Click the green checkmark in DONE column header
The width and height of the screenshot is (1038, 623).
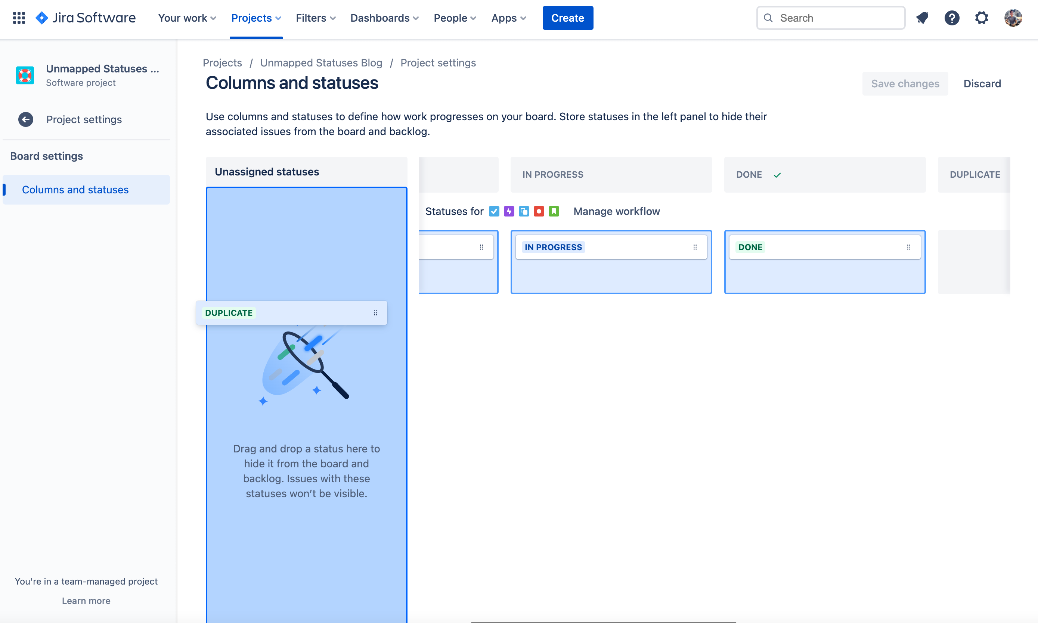point(777,175)
